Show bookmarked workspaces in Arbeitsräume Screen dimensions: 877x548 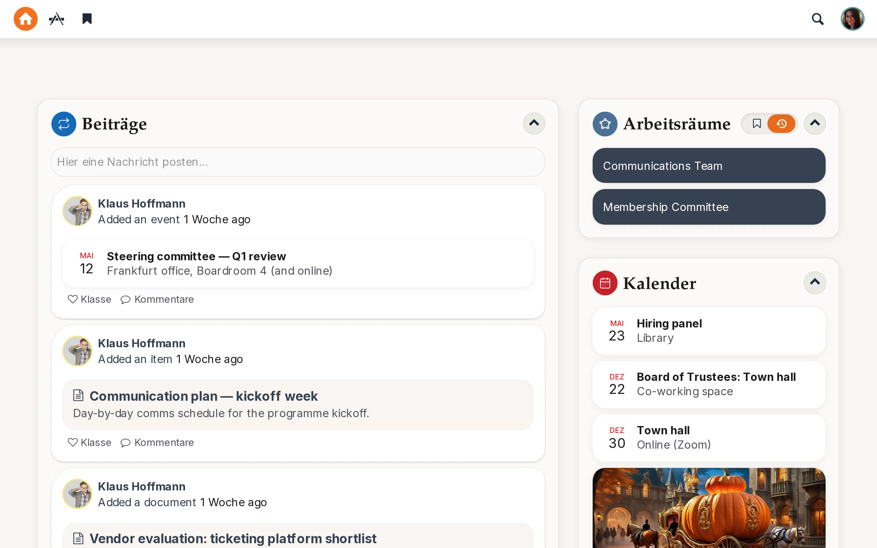tap(756, 124)
